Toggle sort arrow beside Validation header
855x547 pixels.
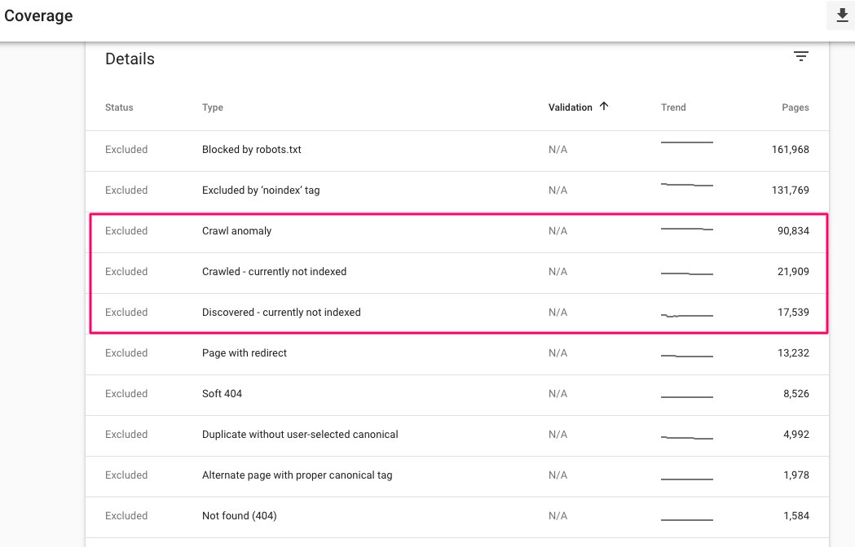tap(604, 107)
